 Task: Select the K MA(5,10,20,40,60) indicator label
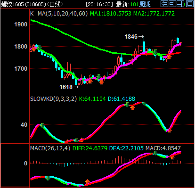pyautogui.click(x=59, y=14)
